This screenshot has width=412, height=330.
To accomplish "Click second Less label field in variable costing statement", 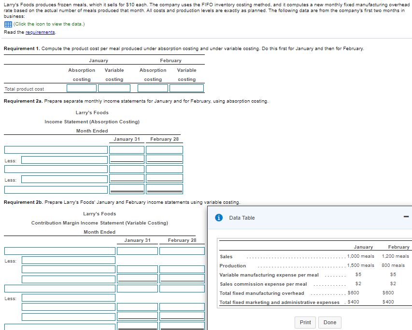I will coord(69,298).
